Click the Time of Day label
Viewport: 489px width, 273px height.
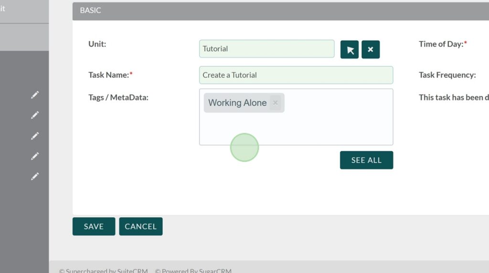click(442, 44)
